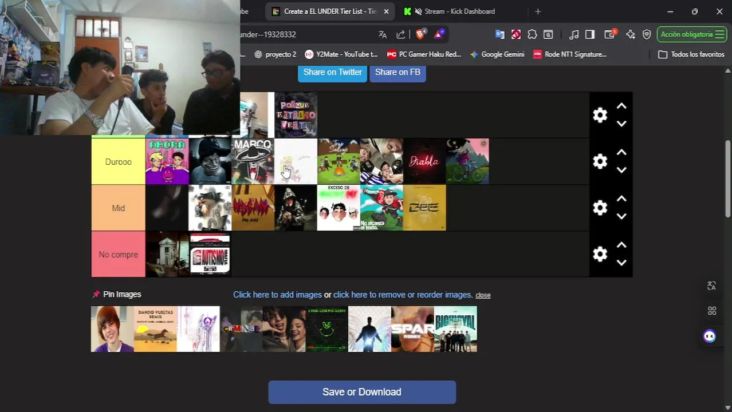Click the red extension icon in toolbar

[x=516, y=34]
